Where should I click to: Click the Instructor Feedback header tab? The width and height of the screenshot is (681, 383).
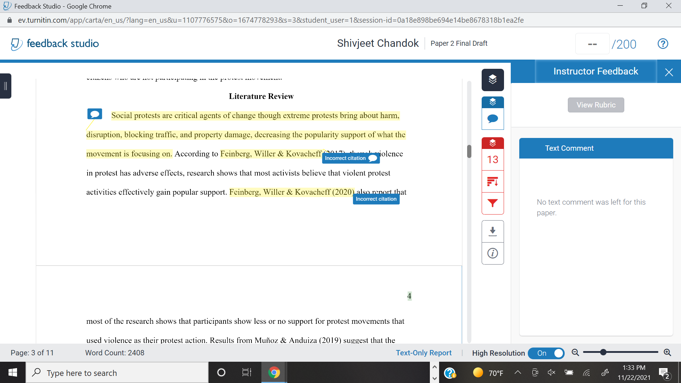click(x=596, y=71)
